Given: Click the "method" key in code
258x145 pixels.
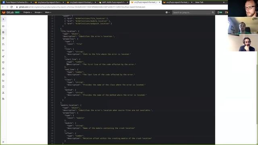Looking at the screenshot, I should [69, 90].
